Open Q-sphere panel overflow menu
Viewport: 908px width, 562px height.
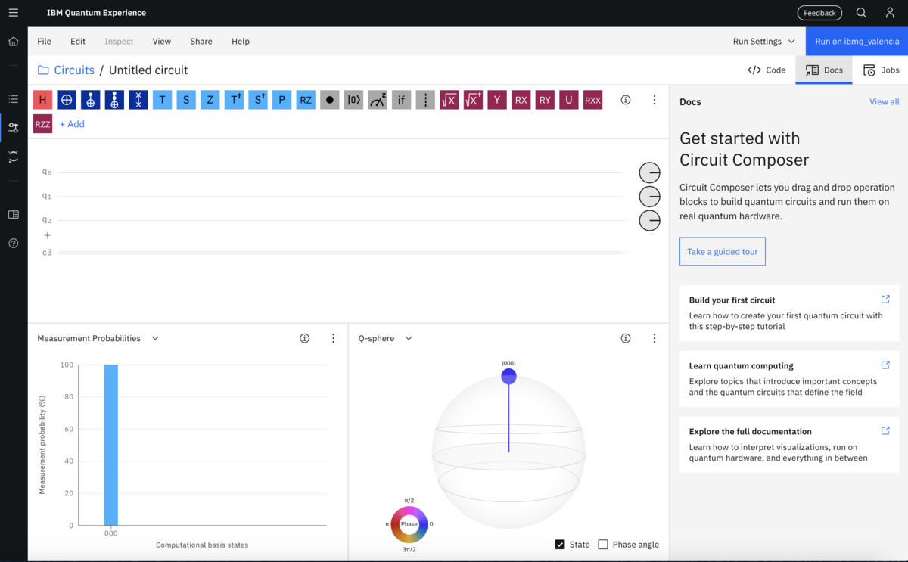point(655,338)
